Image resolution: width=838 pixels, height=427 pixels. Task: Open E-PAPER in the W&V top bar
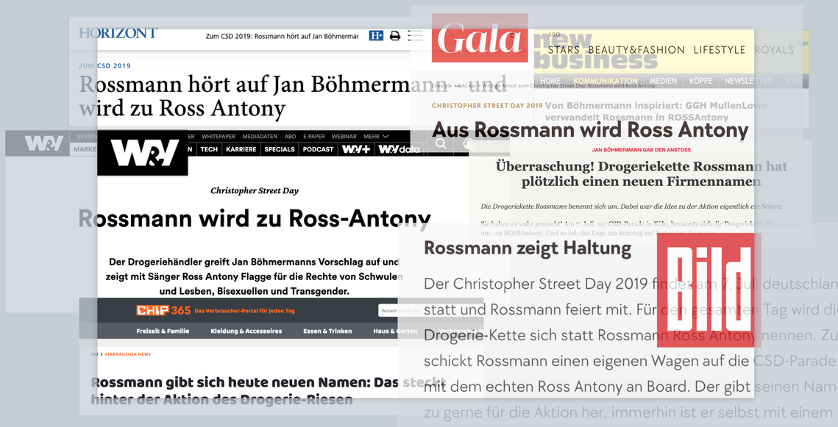click(313, 137)
